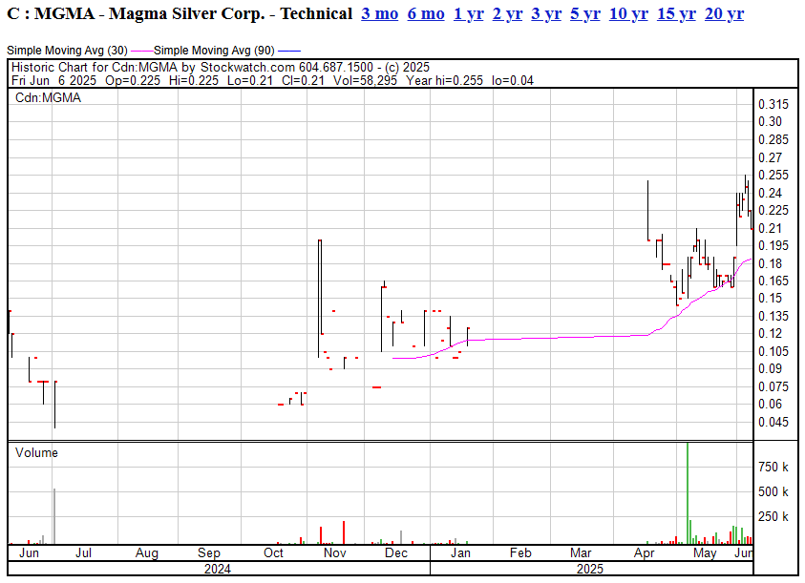This screenshot has height=583, width=805.
Task: Show the 20 yr chart range
Action: (724, 13)
